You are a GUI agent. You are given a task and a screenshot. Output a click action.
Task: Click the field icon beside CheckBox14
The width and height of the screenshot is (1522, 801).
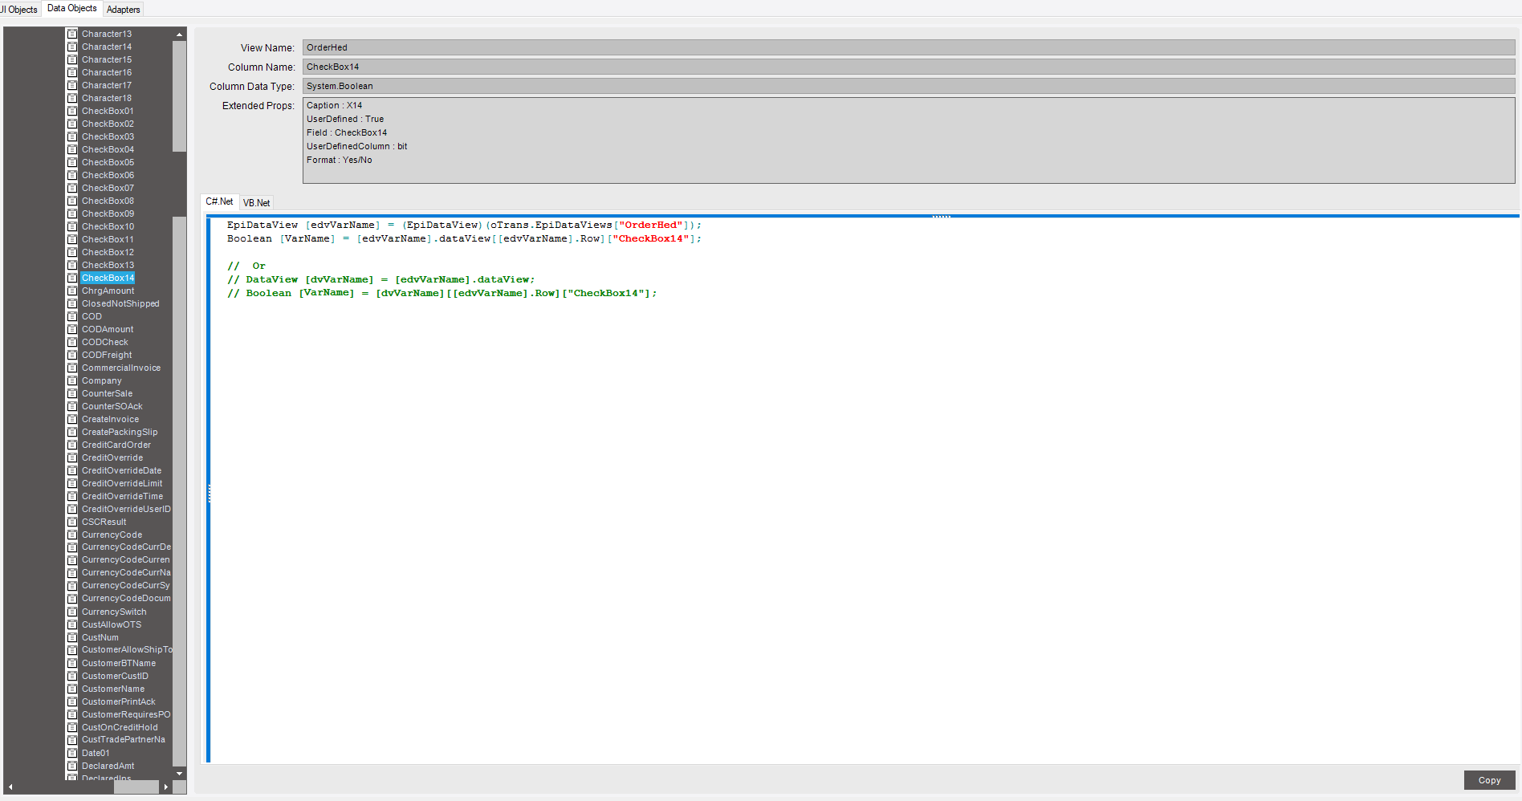pyautogui.click(x=73, y=278)
